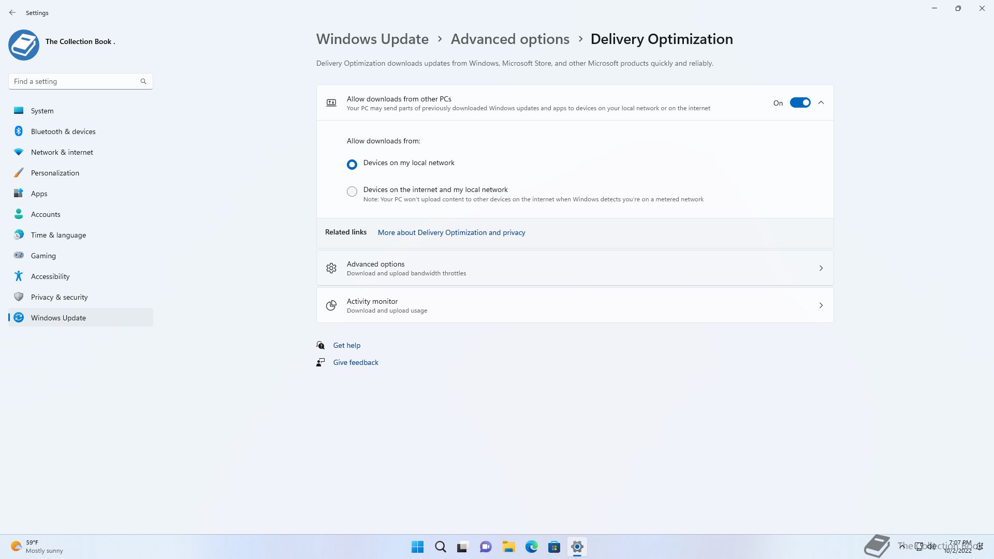Open Advanced options chevron arrow

click(x=821, y=268)
